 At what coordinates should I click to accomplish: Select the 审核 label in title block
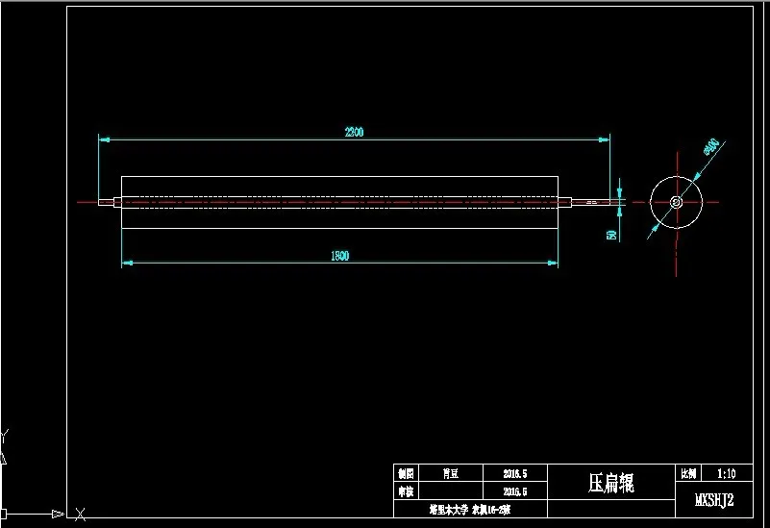(406, 491)
